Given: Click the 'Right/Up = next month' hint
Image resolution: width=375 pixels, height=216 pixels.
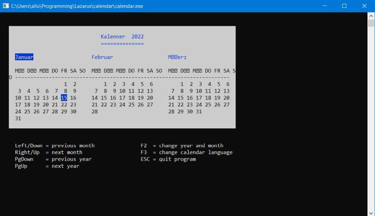Looking at the screenshot, I should point(49,152).
